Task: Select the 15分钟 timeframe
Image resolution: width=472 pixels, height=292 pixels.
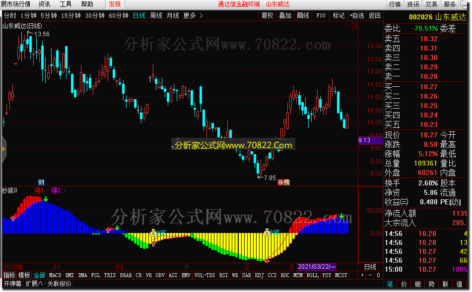Action: (71, 16)
